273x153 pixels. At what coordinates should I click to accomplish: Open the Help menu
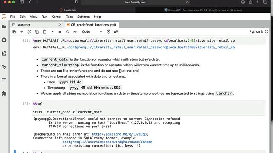(98, 17)
